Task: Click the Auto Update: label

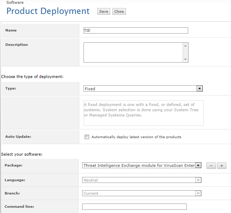Action: (x=18, y=137)
